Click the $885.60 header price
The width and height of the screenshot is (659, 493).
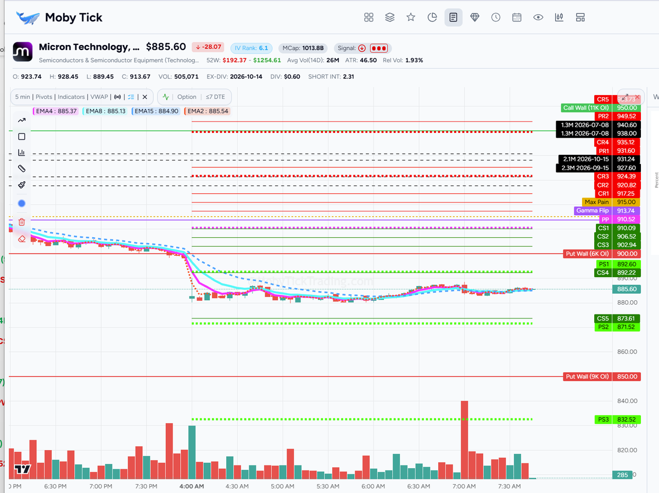pos(165,47)
